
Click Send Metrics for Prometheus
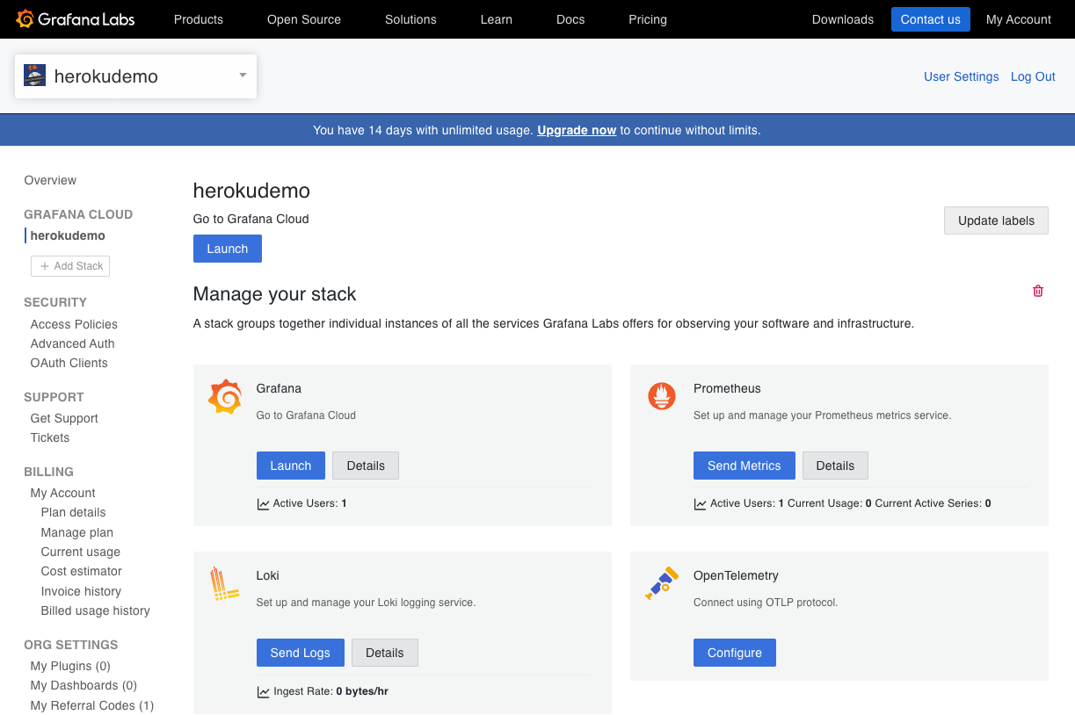745,466
